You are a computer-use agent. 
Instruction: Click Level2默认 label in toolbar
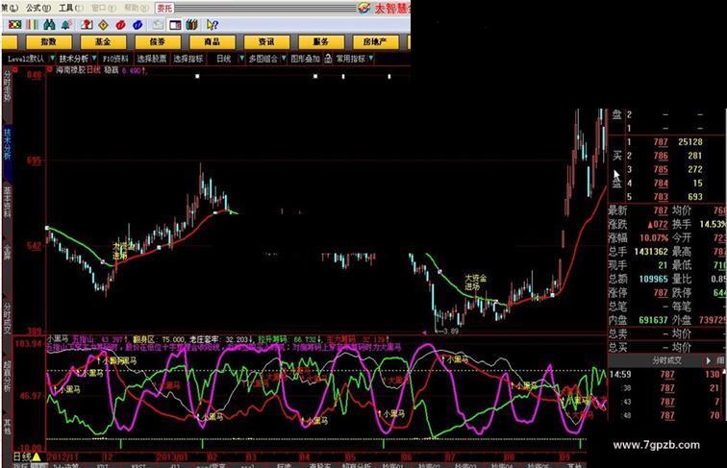coord(26,59)
